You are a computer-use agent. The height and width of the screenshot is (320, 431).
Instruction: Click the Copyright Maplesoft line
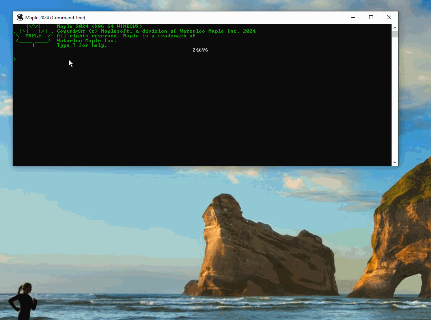pyautogui.click(x=156, y=31)
